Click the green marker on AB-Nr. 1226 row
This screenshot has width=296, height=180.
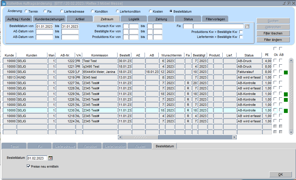point(286,100)
